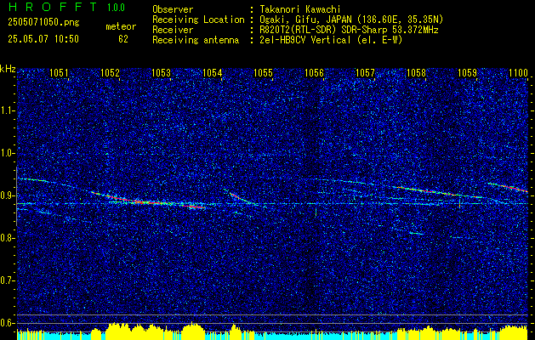This screenshot has height=340, width=535.
Task: Click time marker 1053
Action: pyautogui.click(x=161, y=73)
